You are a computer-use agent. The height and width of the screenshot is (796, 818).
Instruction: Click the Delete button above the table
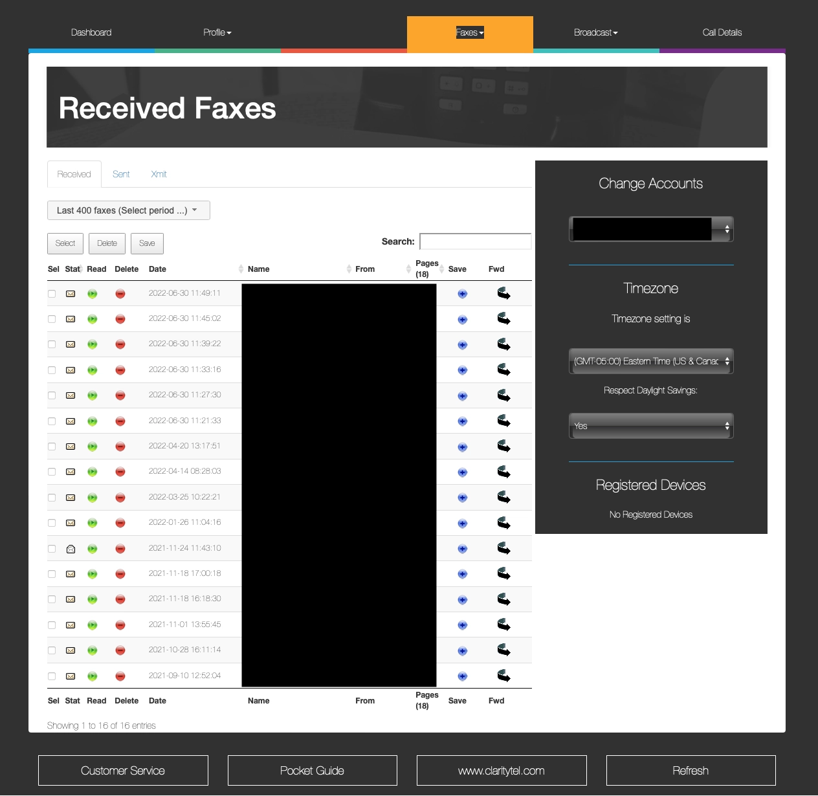click(107, 243)
